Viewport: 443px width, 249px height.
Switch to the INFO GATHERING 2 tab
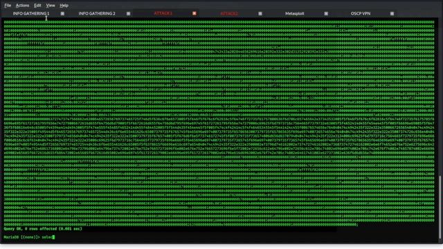point(97,13)
